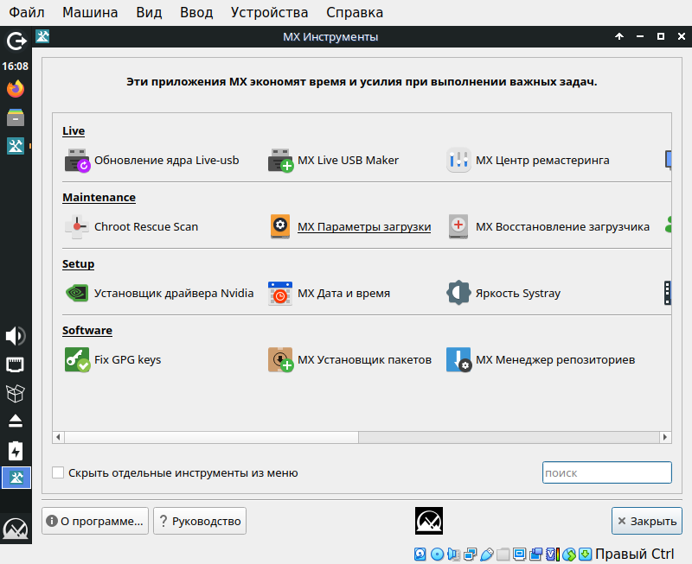Click MX logo at dialog bottom

click(x=429, y=522)
